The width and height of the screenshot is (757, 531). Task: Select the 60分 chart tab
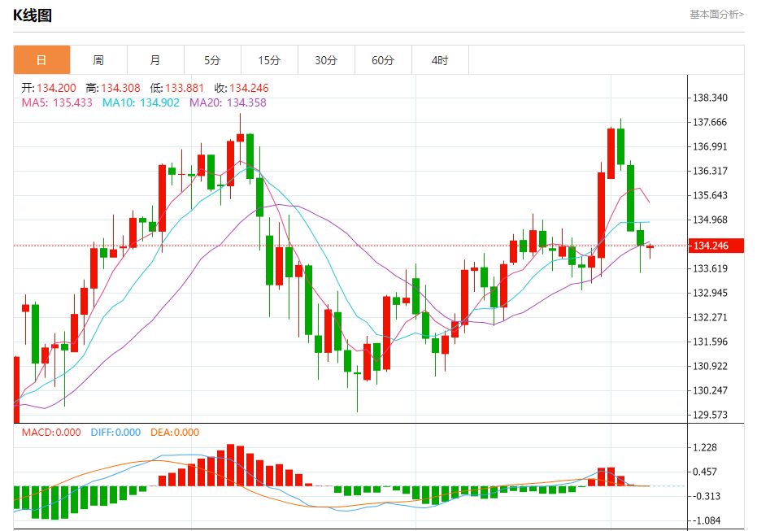[x=383, y=60]
